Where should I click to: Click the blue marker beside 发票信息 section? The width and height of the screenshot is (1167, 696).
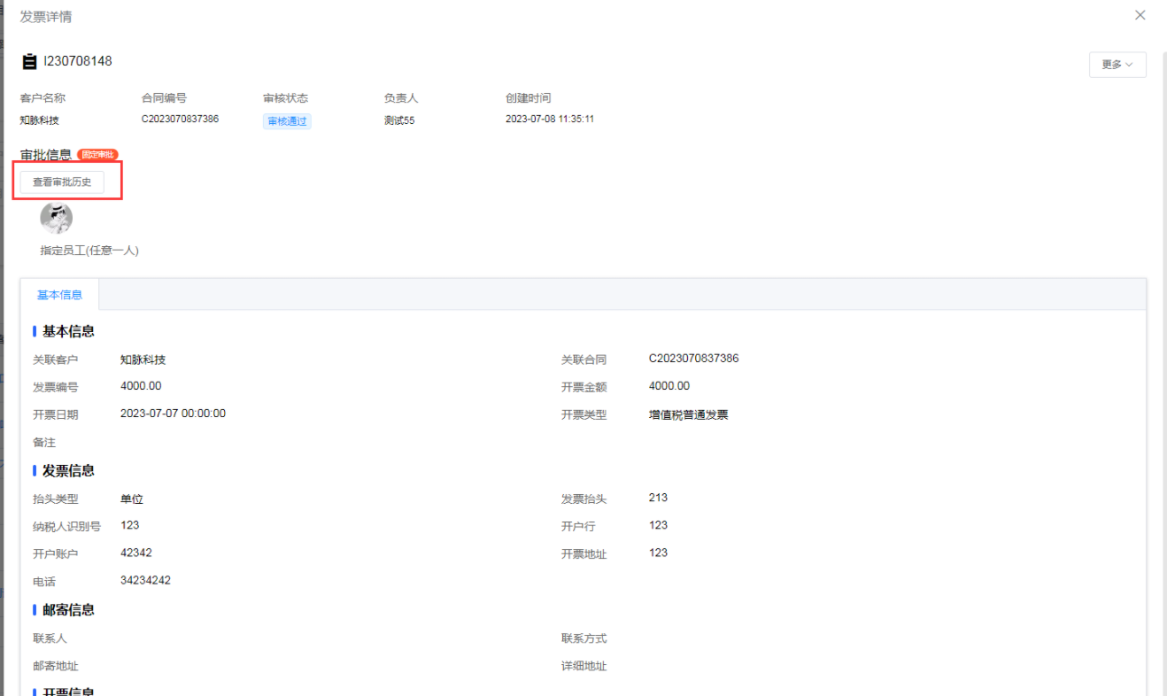[x=34, y=470]
